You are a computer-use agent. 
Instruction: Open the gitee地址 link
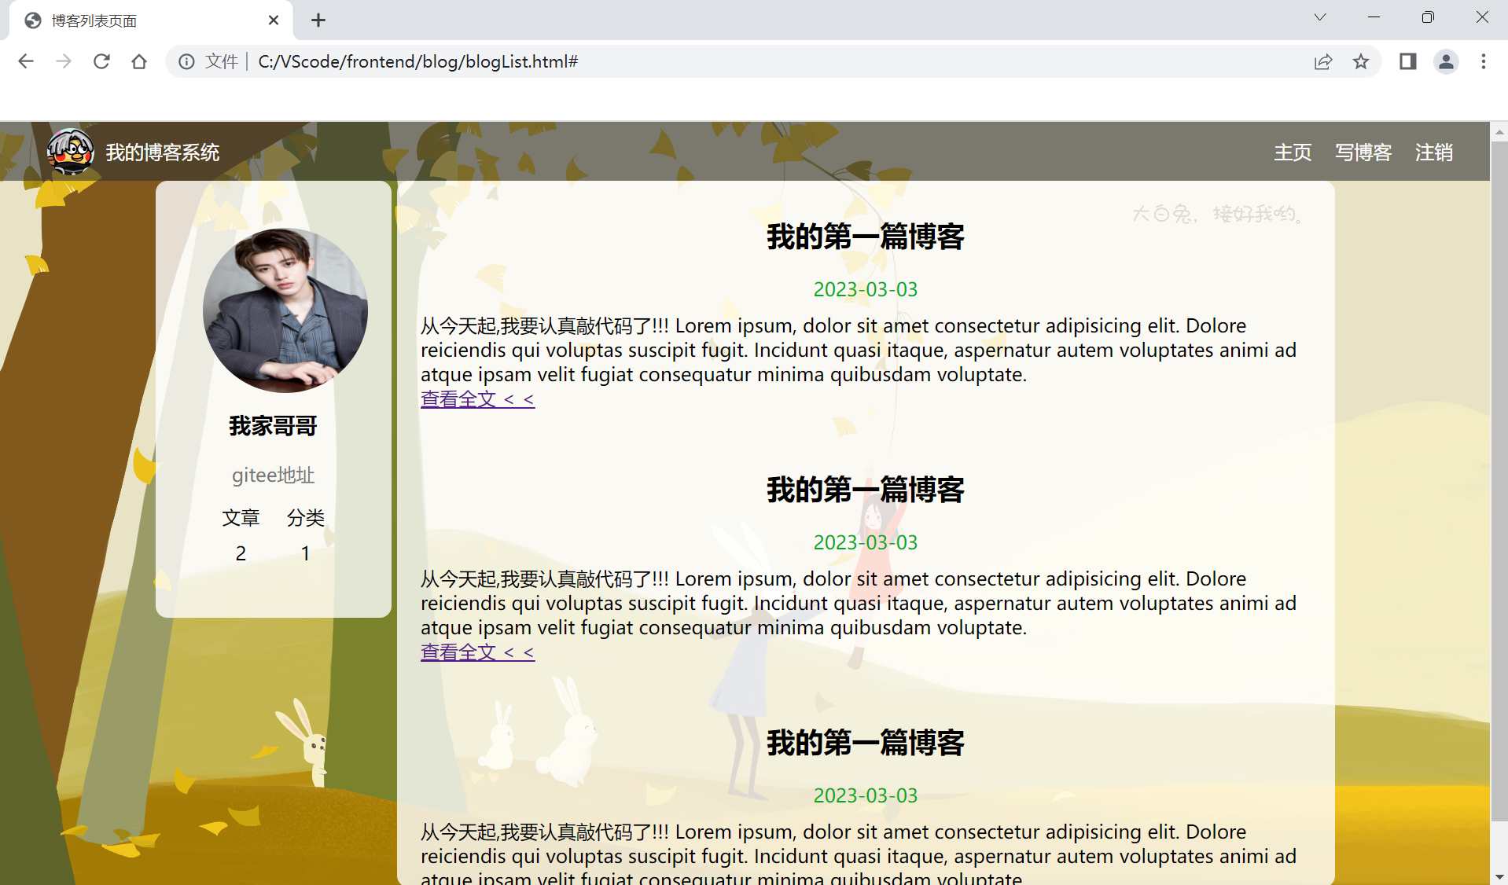click(x=273, y=476)
